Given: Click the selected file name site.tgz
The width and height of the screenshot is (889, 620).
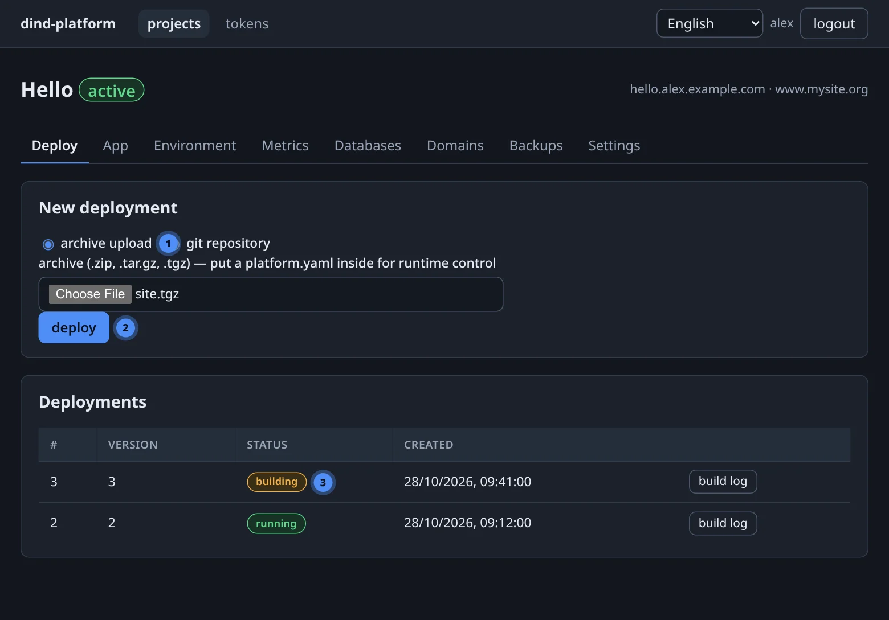Looking at the screenshot, I should 157,294.
